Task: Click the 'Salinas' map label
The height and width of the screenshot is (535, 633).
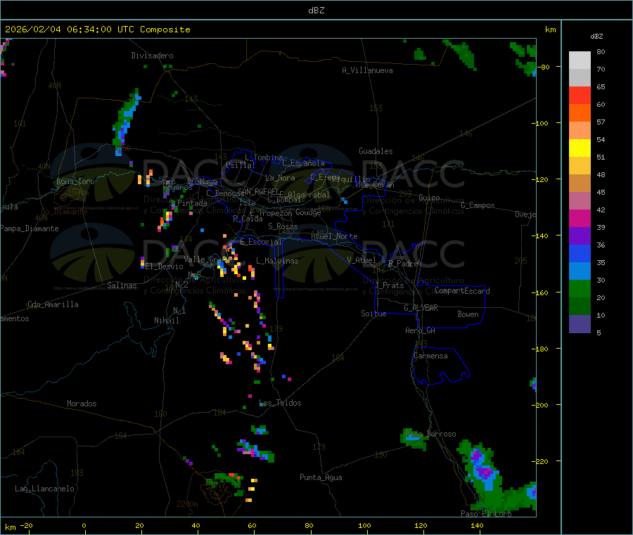Action: pos(122,285)
